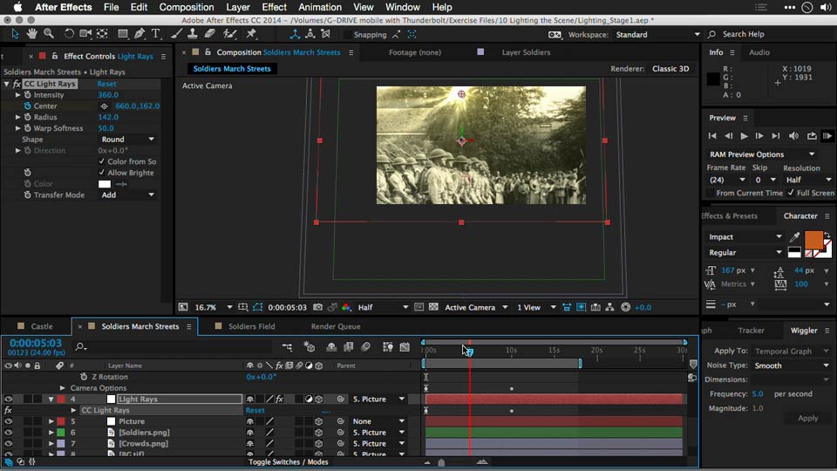The width and height of the screenshot is (837, 471).
Task: Open the Transfer Mode Add dropdown
Action: pos(127,195)
